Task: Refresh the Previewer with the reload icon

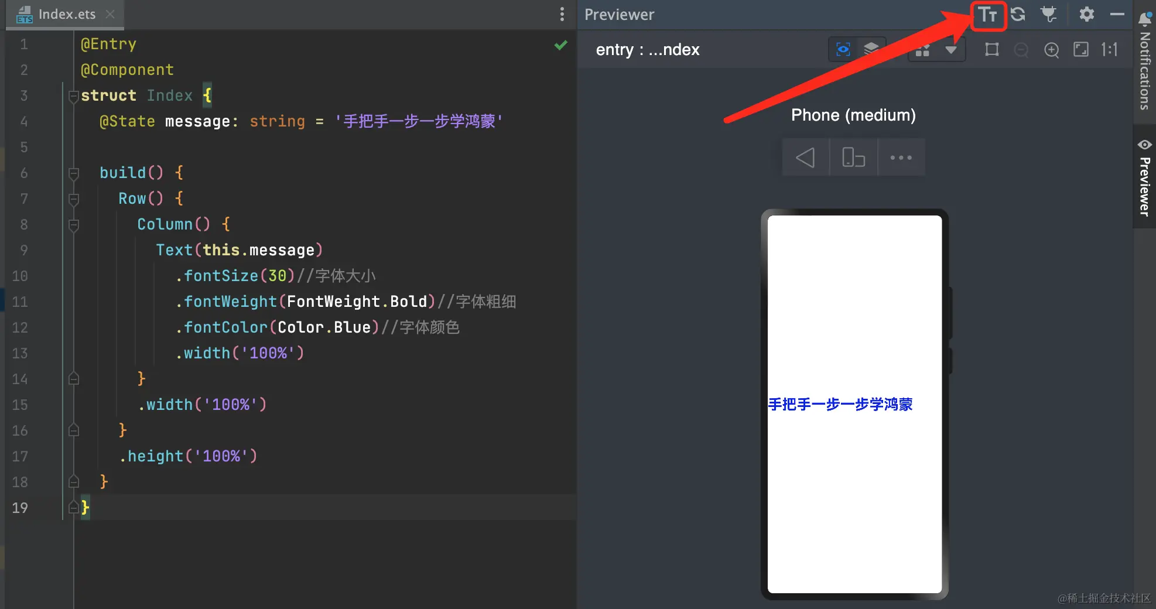Action: point(1018,15)
